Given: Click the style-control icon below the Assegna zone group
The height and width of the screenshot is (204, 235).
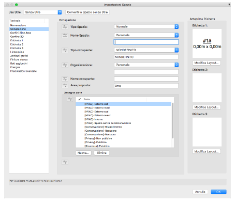Looking at the screenshot, I should pyautogui.click(x=65, y=162).
